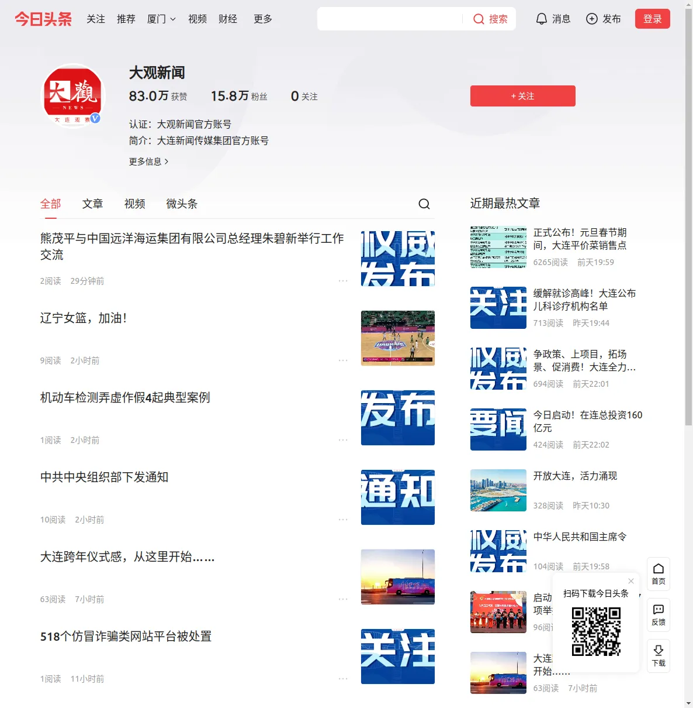
Task: Open more options for 518个仿冒 article
Action: pos(343,679)
